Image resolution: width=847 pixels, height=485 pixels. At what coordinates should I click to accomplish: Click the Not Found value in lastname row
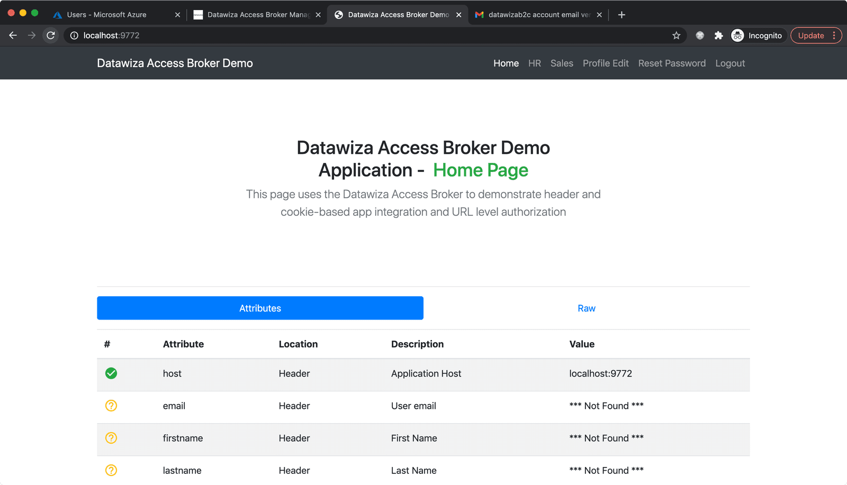pyautogui.click(x=606, y=470)
